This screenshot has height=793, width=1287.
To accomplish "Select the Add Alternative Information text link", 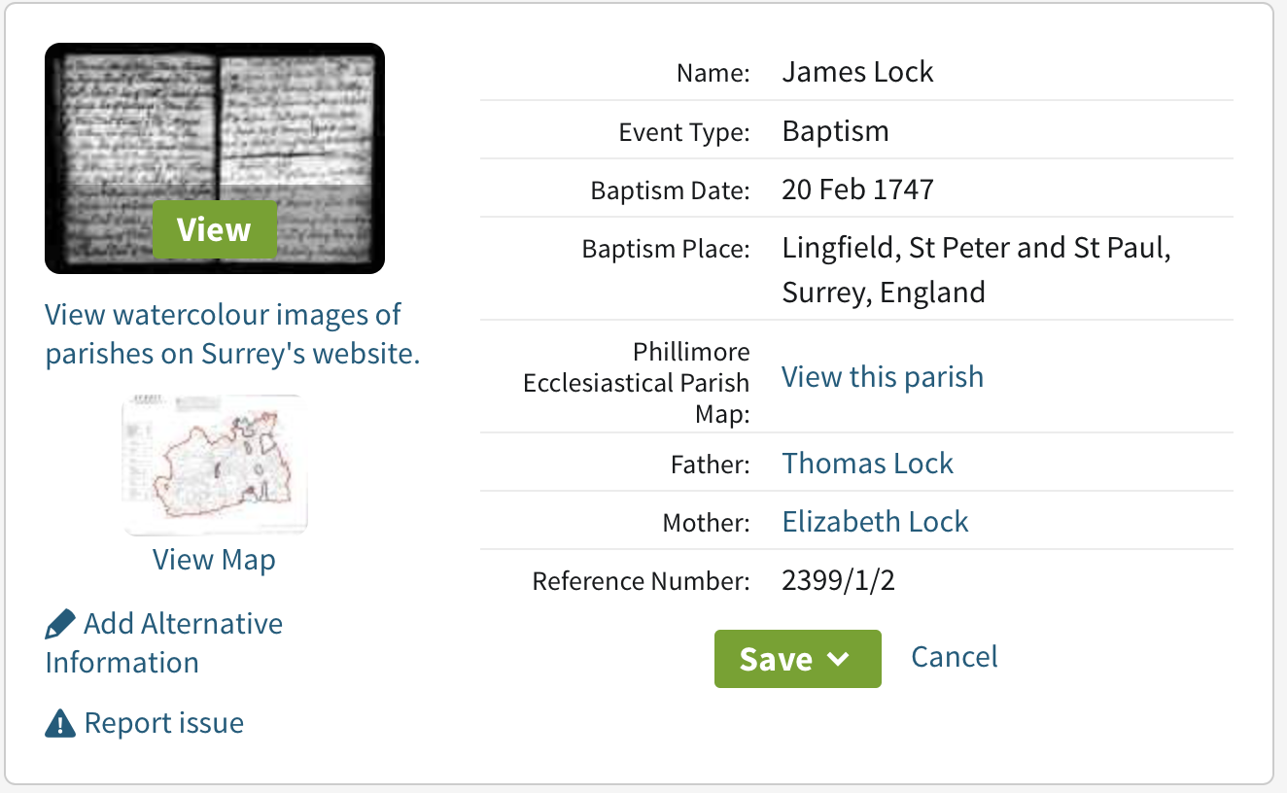I will pyautogui.click(x=183, y=624).
